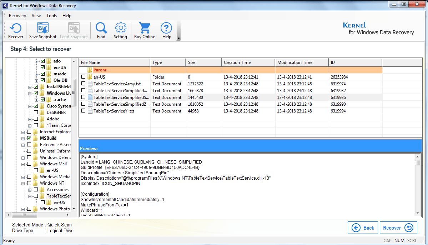Click the en-US folder icon in file list
The image size is (428, 245).
(90, 77)
